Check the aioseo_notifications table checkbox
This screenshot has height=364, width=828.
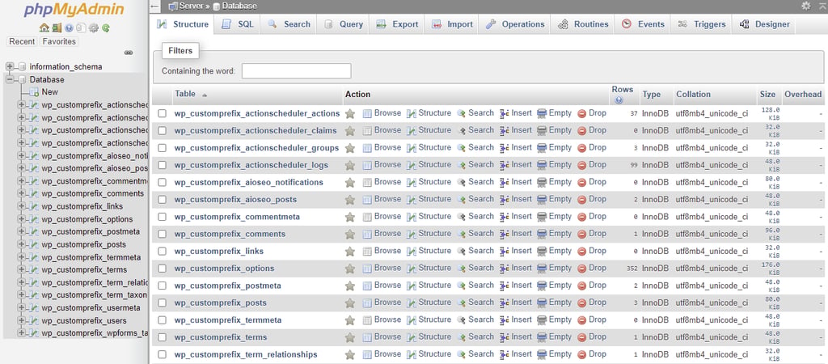tap(163, 182)
